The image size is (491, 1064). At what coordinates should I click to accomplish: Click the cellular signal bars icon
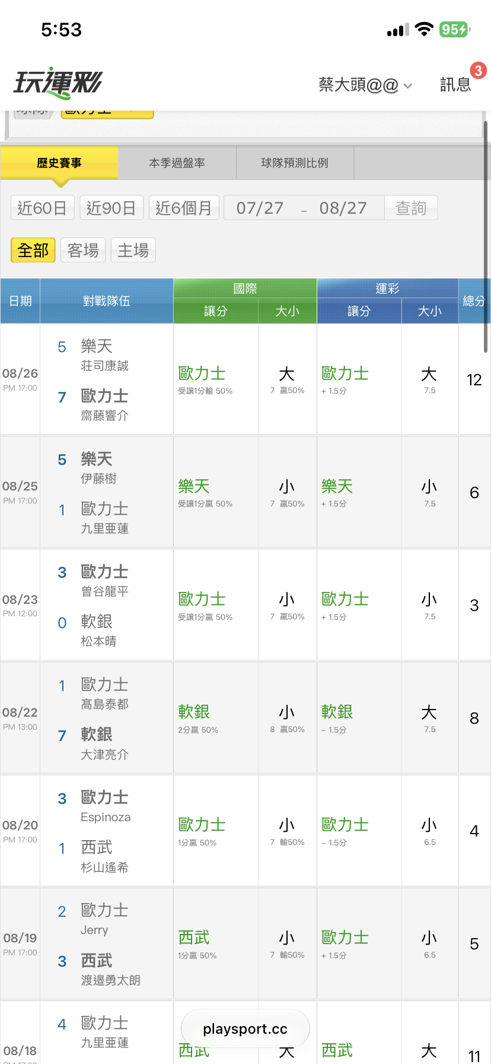[398, 30]
